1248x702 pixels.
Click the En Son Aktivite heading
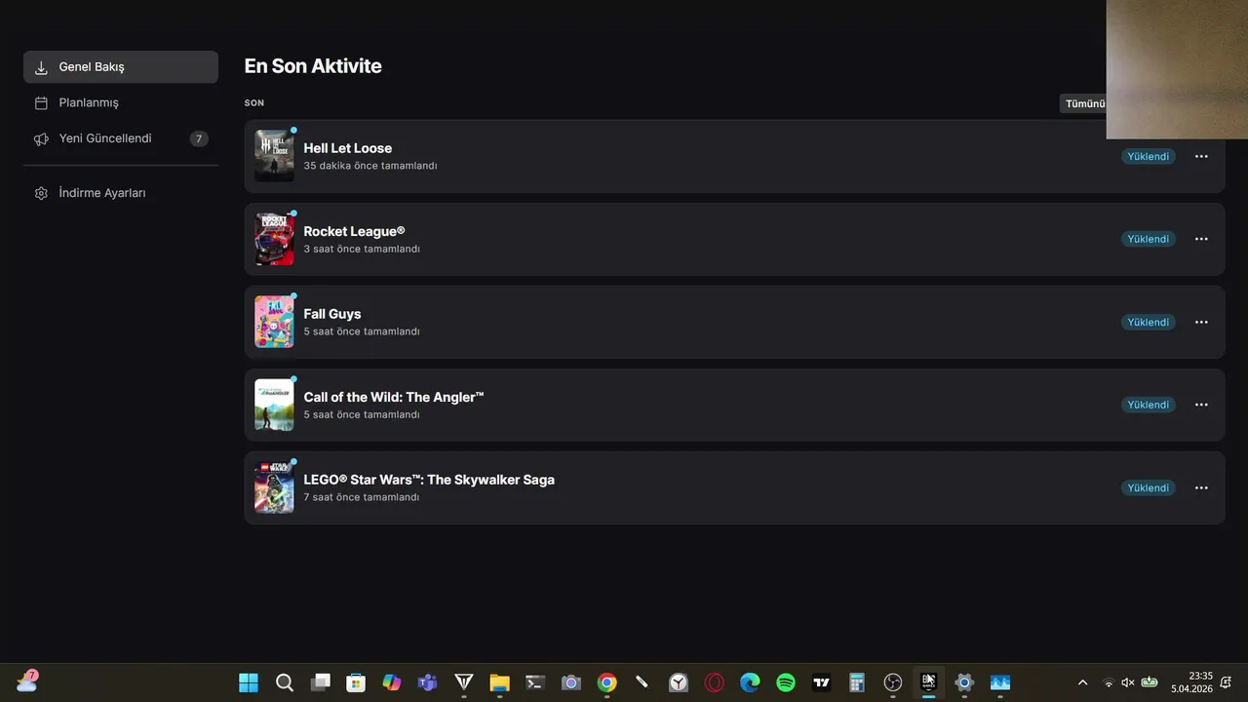[x=313, y=66]
